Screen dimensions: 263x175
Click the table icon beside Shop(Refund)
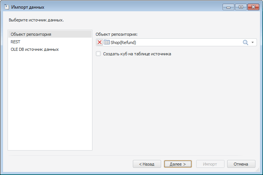click(107, 43)
